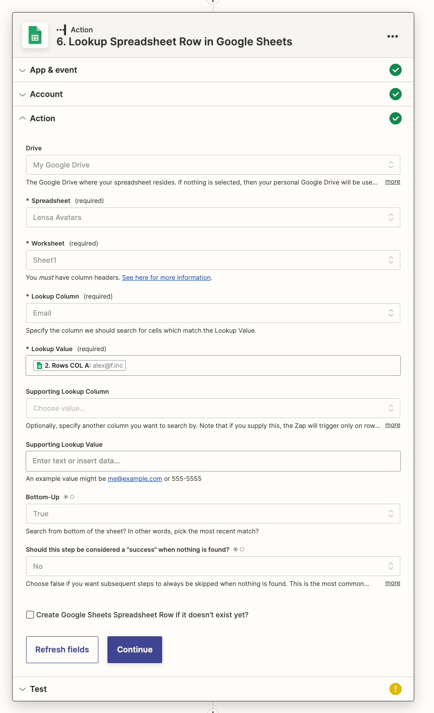
Task: Select second radio beside success when nothing found
Action: pyautogui.click(x=242, y=550)
